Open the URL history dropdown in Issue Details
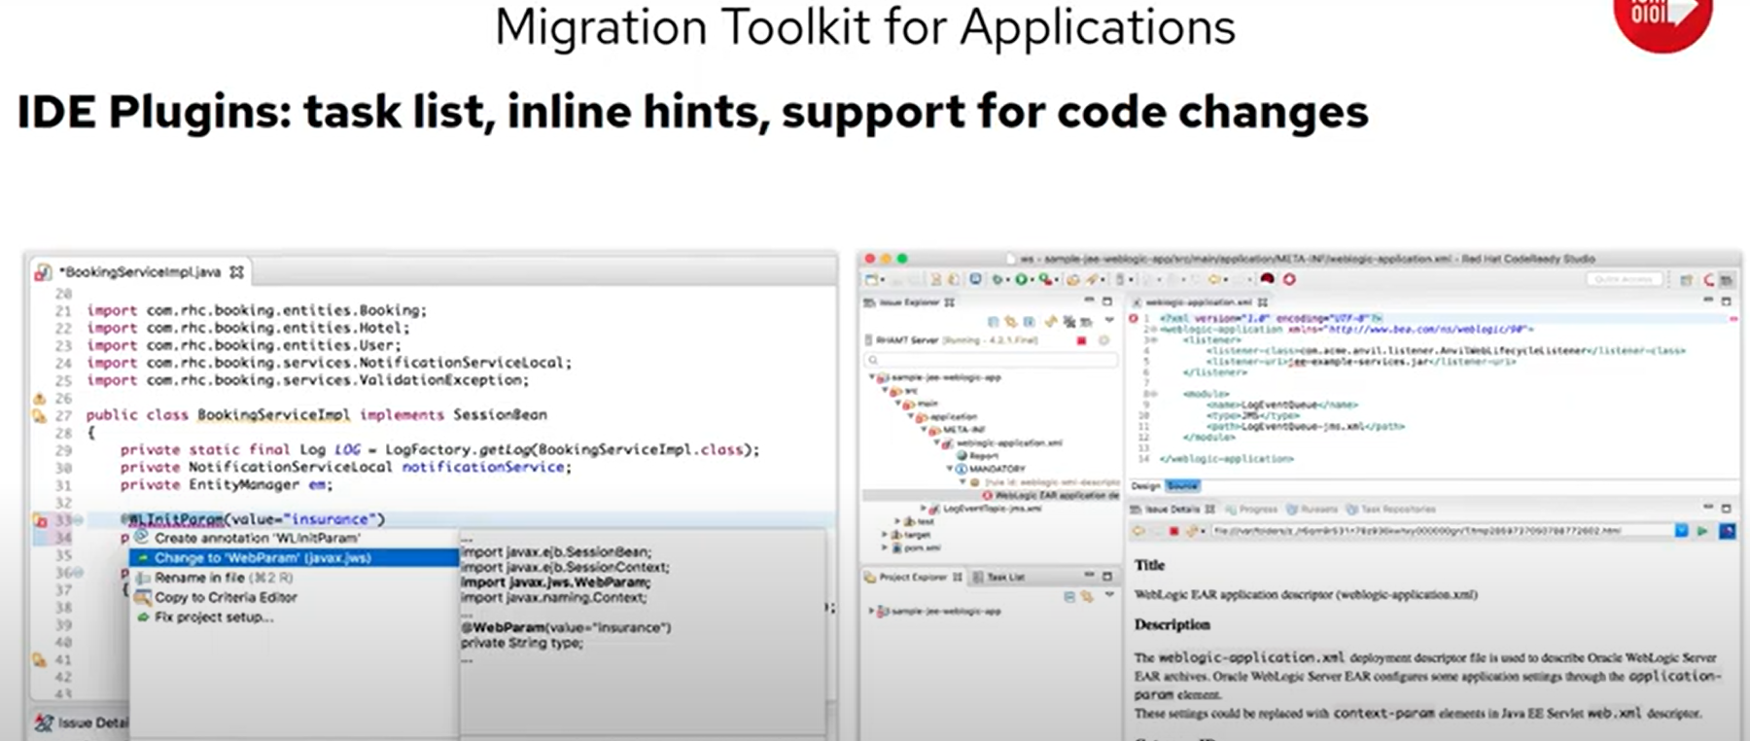This screenshot has height=741, width=1750. [x=1682, y=531]
